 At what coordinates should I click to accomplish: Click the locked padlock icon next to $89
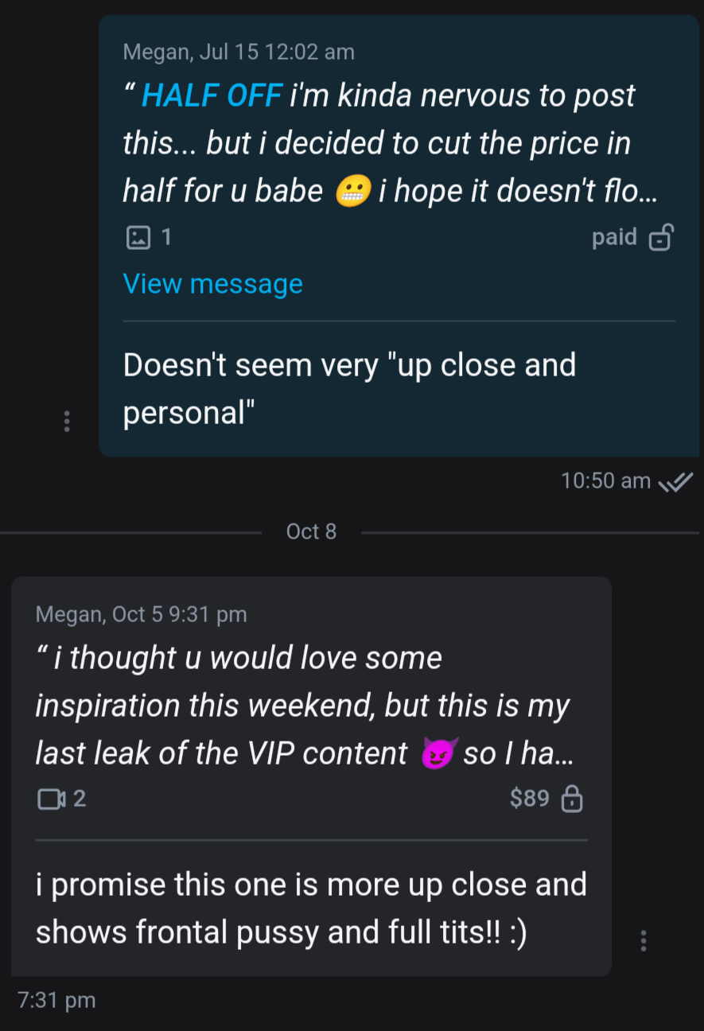point(572,799)
